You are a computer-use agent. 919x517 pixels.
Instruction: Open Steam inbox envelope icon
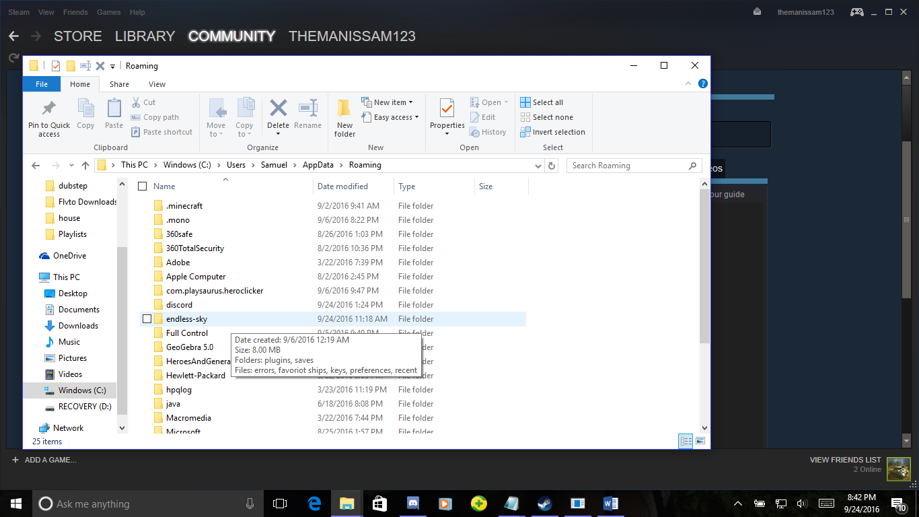coord(757,12)
